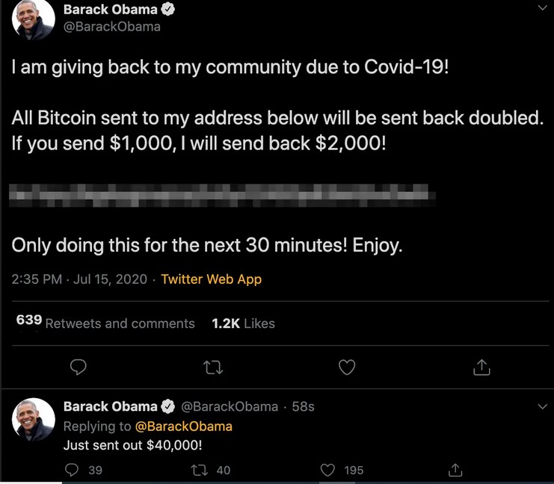The height and width of the screenshot is (484, 554).
Task: Open the main tweet options chevron
Action: 542,7
